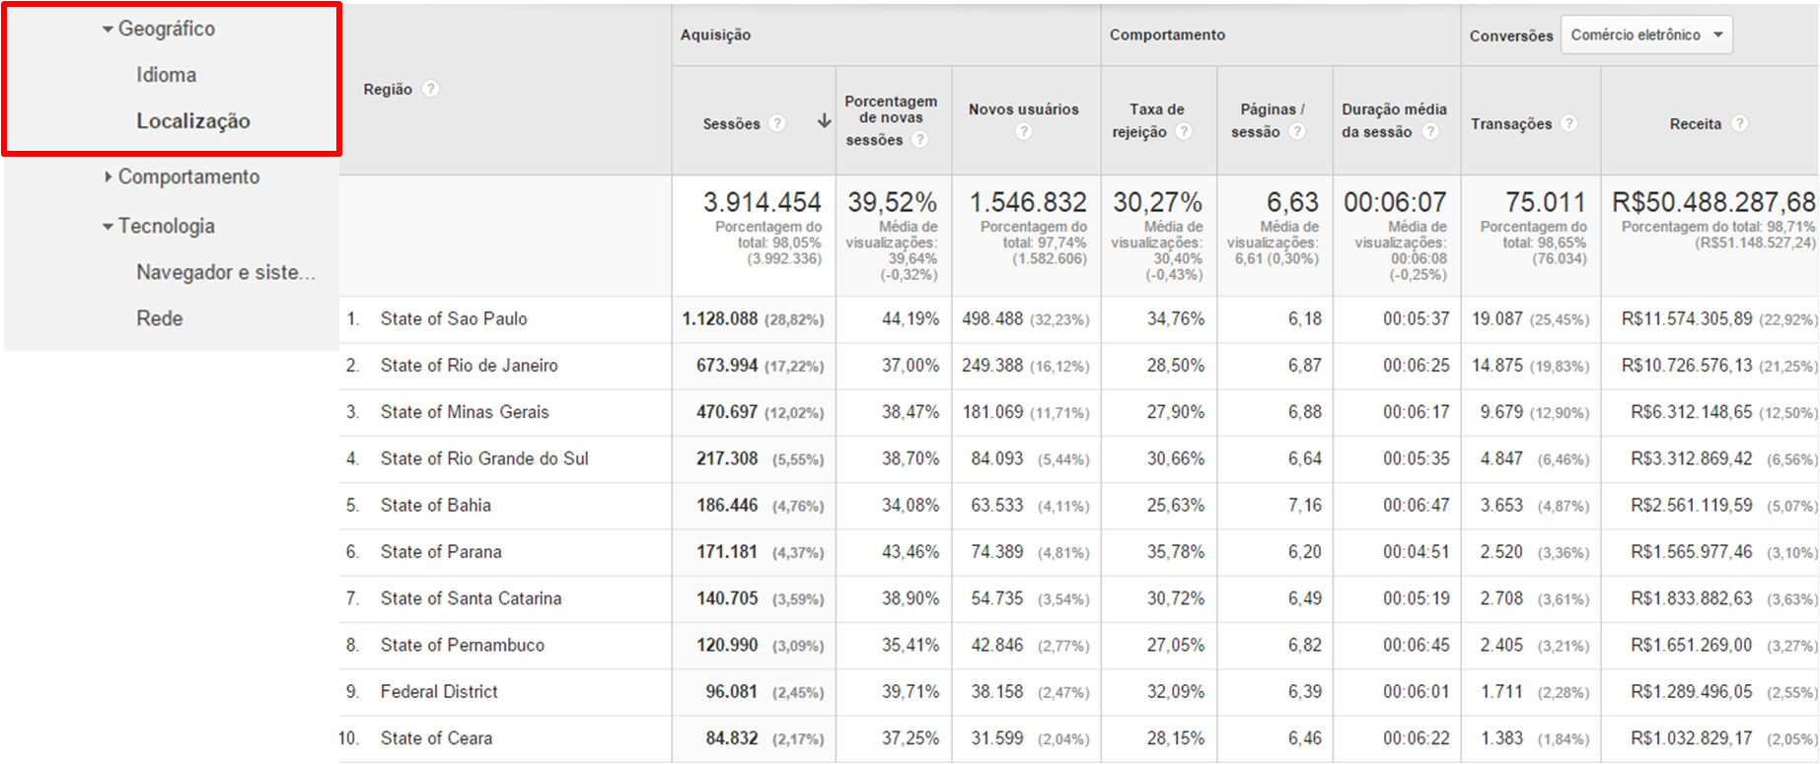This screenshot has width=1820, height=764.
Task: Open the Comércio eletrônico conversions dropdown
Action: 1645,35
